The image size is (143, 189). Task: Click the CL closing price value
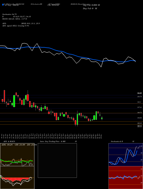tap(53, 5)
